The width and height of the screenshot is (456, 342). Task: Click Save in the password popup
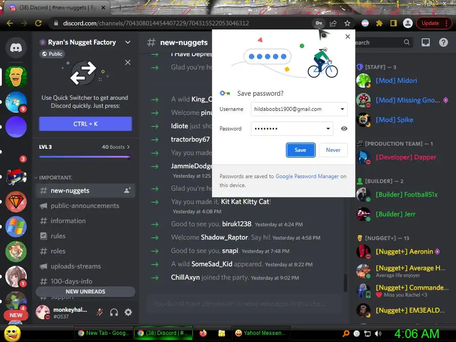coord(301,150)
